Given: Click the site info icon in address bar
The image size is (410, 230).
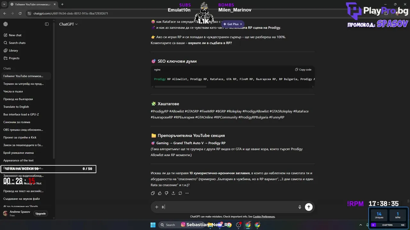Looking at the screenshot, I should pos(29,13).
